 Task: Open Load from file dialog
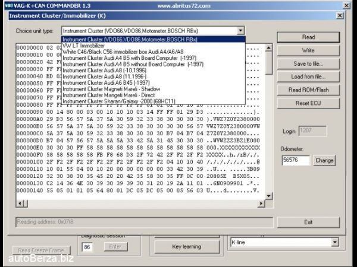(308, 77)
